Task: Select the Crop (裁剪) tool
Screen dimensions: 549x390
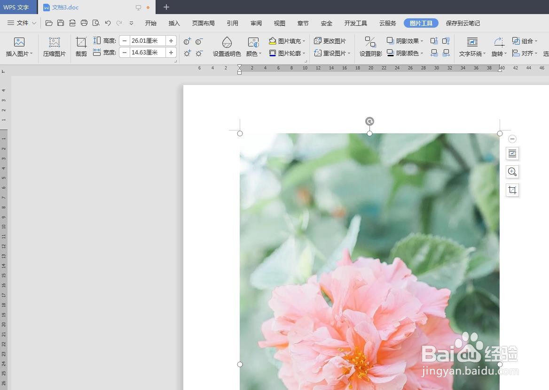Action: pos(81,47)
